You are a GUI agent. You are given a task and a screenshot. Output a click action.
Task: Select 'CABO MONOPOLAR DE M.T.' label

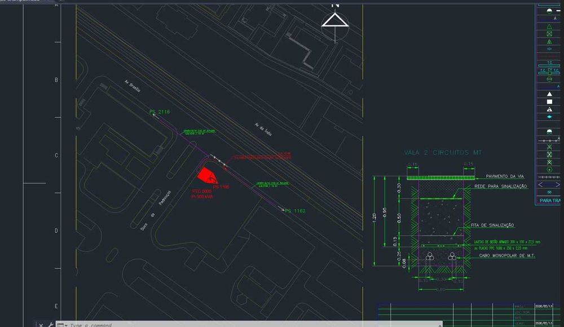click(x=507, y=255)
